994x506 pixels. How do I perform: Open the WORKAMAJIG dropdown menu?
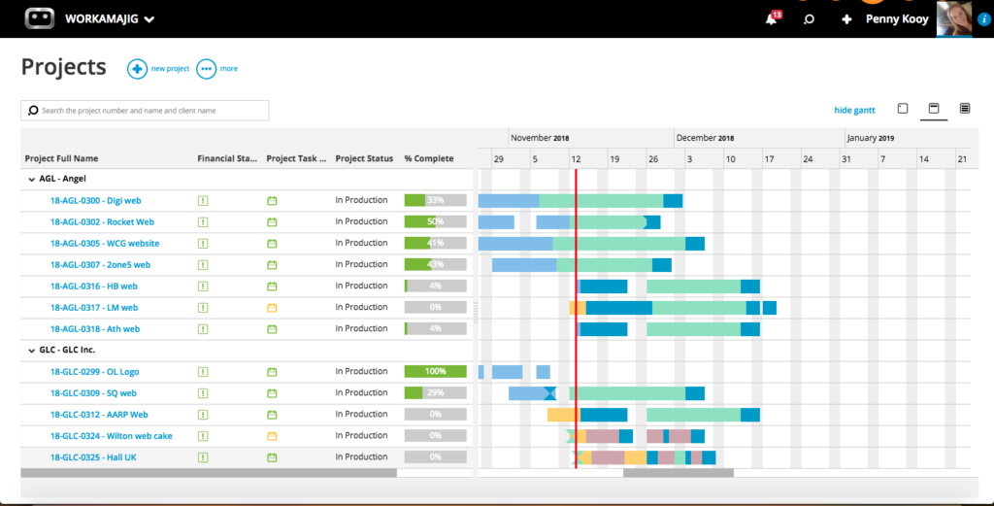110,19
